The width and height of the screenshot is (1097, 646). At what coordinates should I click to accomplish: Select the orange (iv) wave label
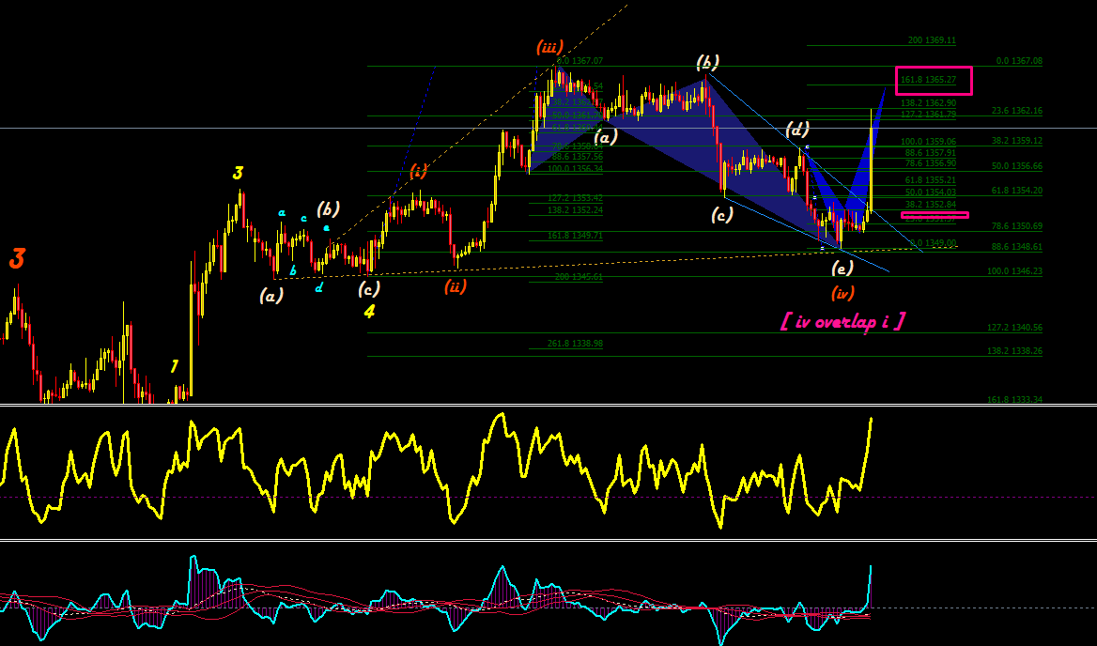[842, 292]
